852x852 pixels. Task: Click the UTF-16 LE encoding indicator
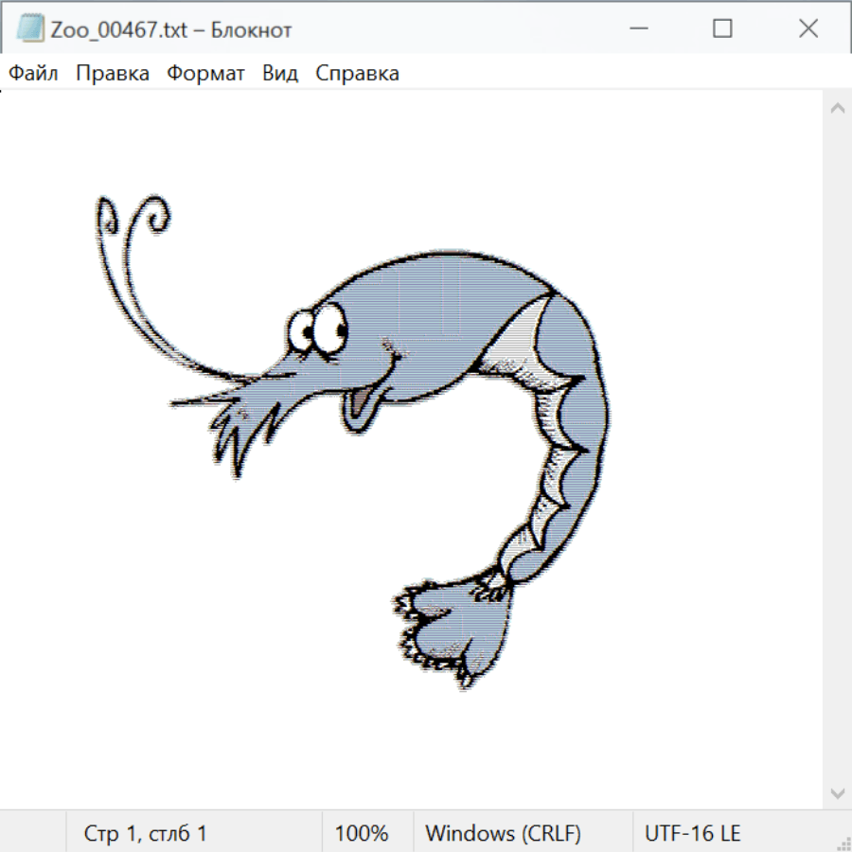click(692, 834)
